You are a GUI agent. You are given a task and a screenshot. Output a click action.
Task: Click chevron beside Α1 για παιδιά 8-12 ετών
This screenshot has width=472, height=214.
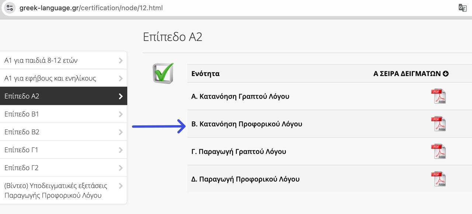[121, 61]
